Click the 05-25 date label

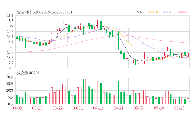179,108
